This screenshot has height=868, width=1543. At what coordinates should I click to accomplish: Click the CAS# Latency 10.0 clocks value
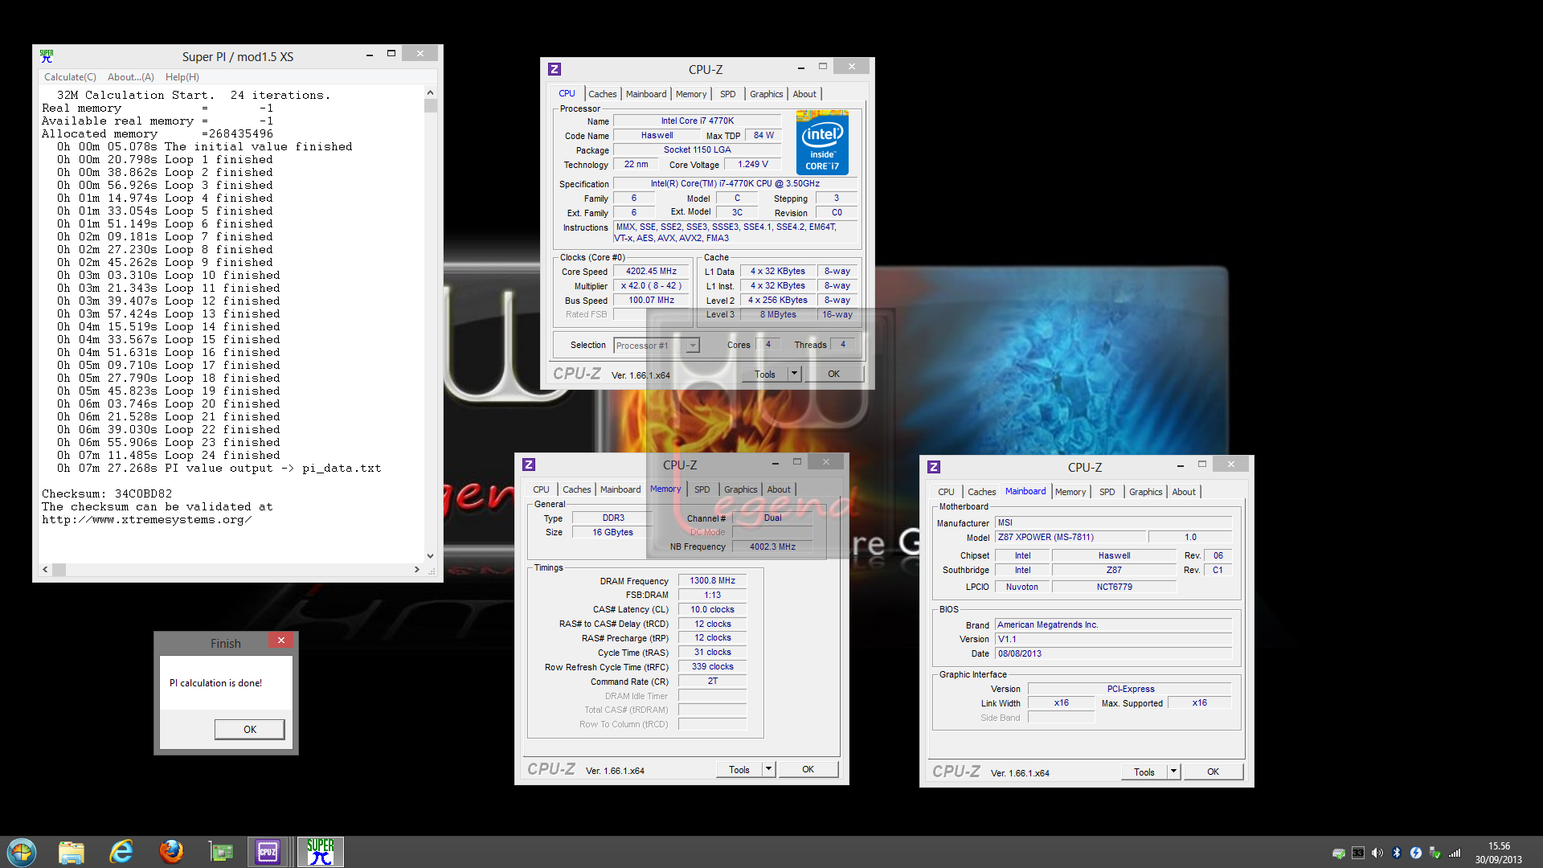[x=713, y=609]
